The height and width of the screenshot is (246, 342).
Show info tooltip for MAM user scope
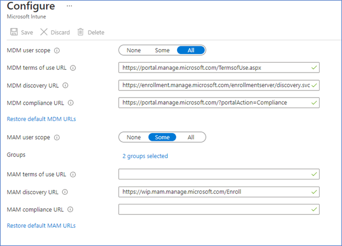click(57, 137)
